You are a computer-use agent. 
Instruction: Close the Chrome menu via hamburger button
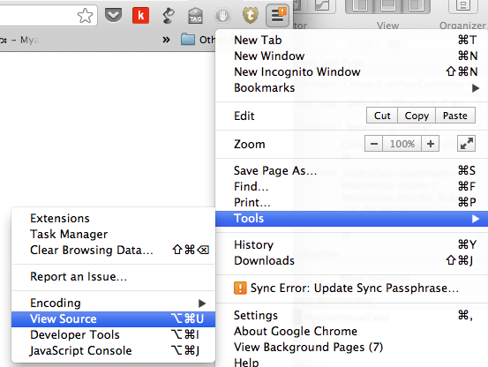(x=278, y=15)
